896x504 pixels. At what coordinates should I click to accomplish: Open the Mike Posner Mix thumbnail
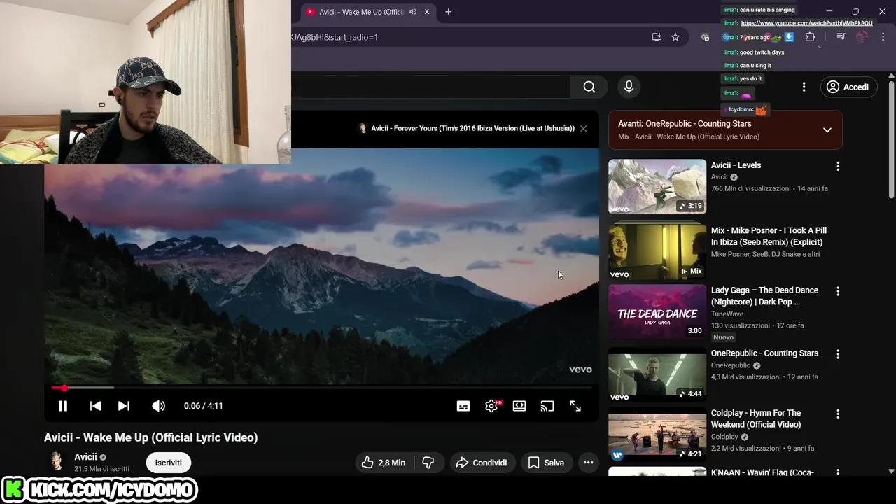657,251
